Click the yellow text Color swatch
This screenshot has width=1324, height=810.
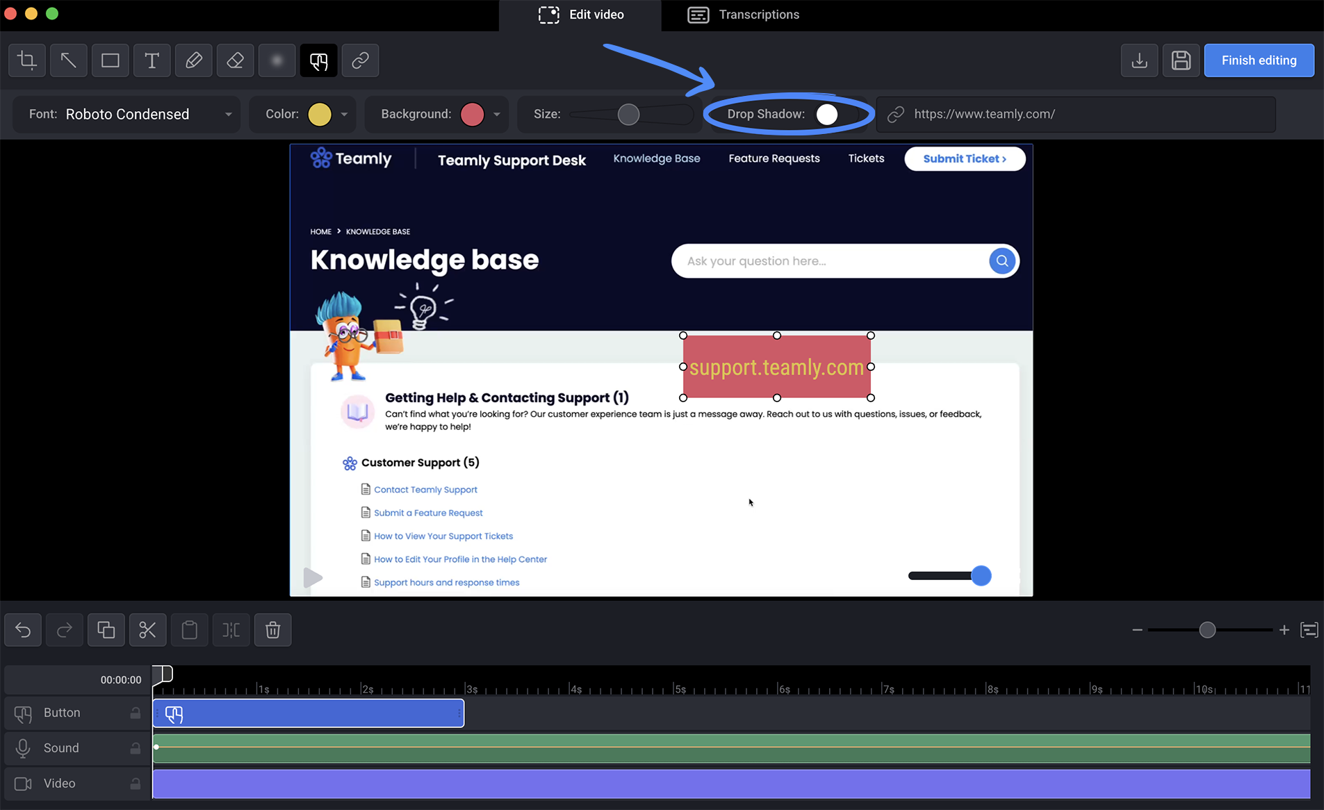320,115
